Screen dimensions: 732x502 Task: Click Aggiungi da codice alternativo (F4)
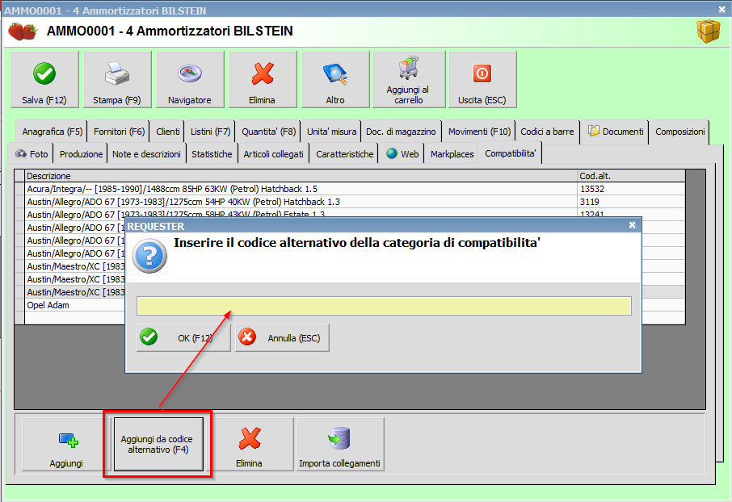(158, 444)
